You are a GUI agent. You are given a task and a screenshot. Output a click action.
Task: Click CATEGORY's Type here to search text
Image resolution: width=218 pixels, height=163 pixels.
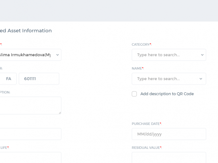159,55
